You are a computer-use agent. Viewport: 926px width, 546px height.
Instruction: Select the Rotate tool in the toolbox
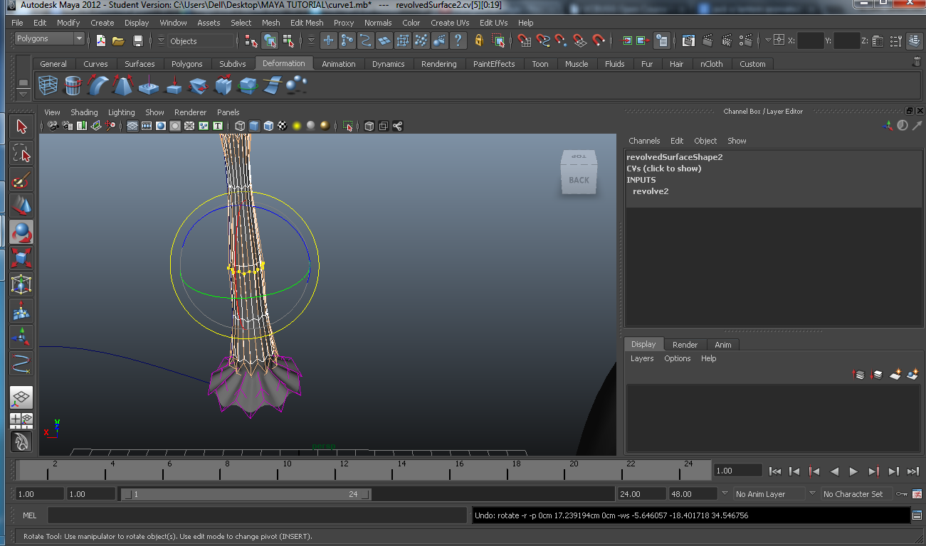coord(21,232)
